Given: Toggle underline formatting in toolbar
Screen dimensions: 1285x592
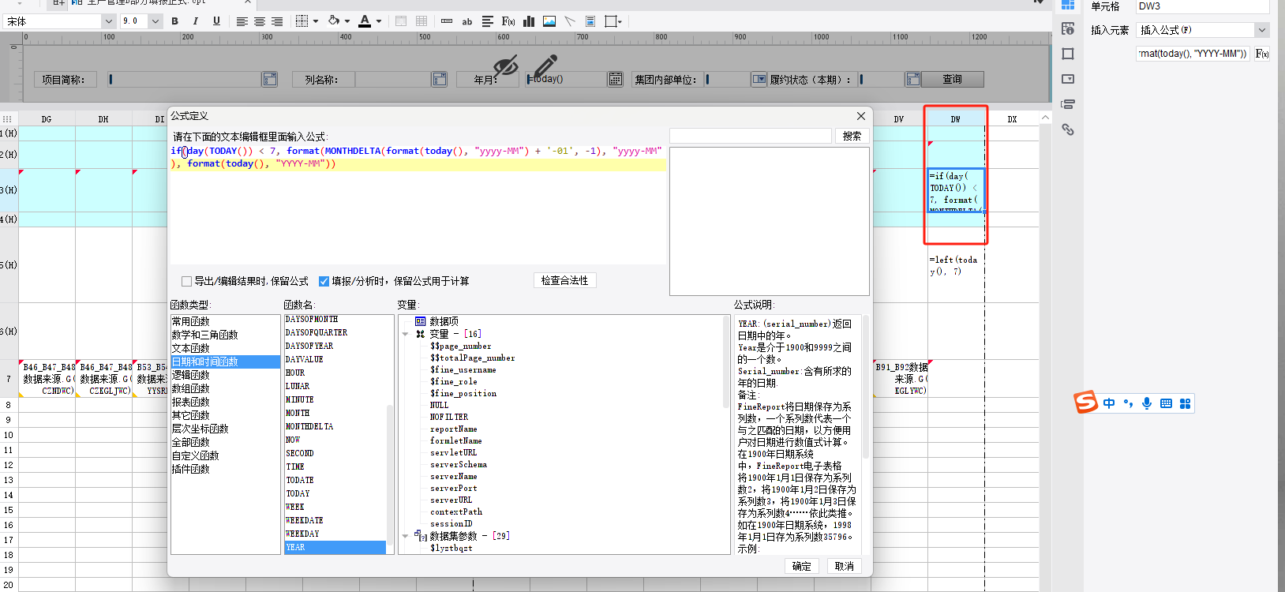Looking at the screenshot, I should 216,21.
